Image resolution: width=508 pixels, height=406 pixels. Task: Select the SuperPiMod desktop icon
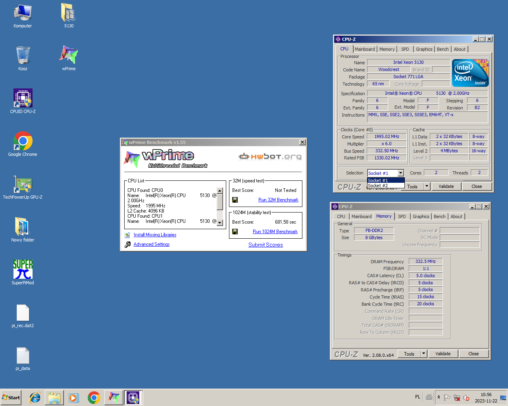[x=23, y=272]
